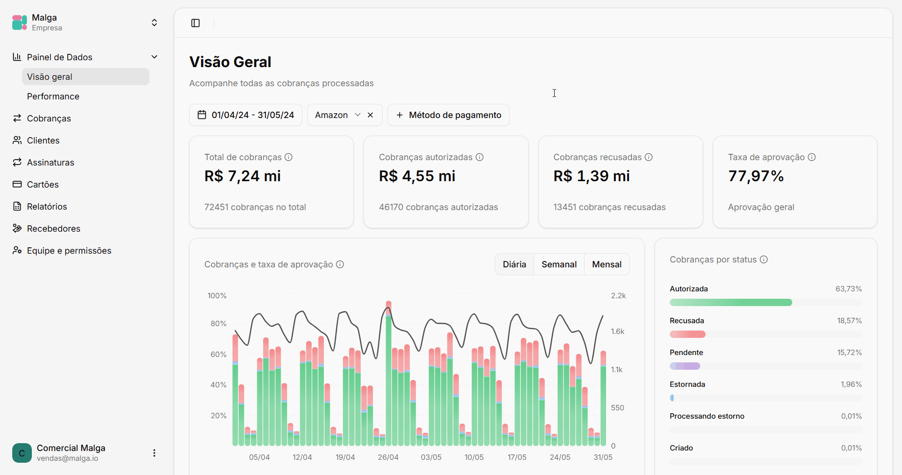
Task: Collapse the Painel de Dados section
Action: click(x=154, y=57)
